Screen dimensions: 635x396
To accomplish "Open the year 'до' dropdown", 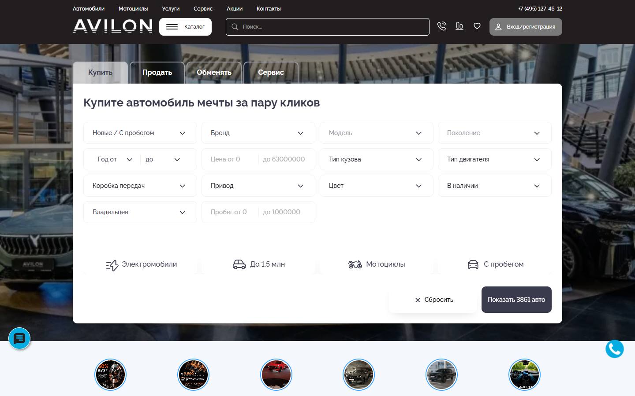I will [x=163, y=159].
